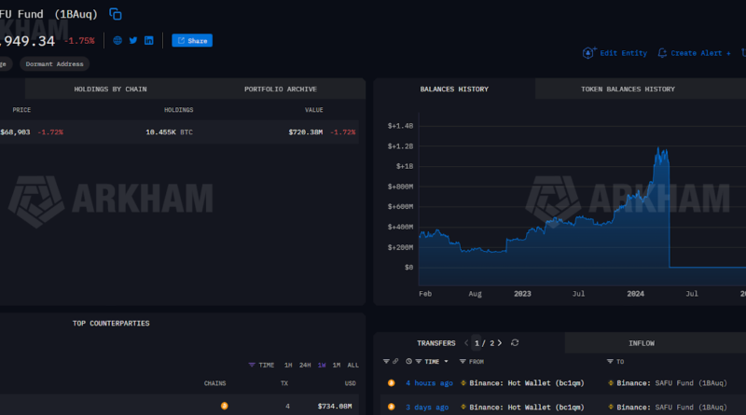
Task: Go to previous transfers page arrow
Action: [466, 343]
